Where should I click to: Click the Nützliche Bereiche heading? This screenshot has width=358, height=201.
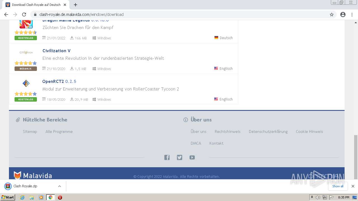45,120
